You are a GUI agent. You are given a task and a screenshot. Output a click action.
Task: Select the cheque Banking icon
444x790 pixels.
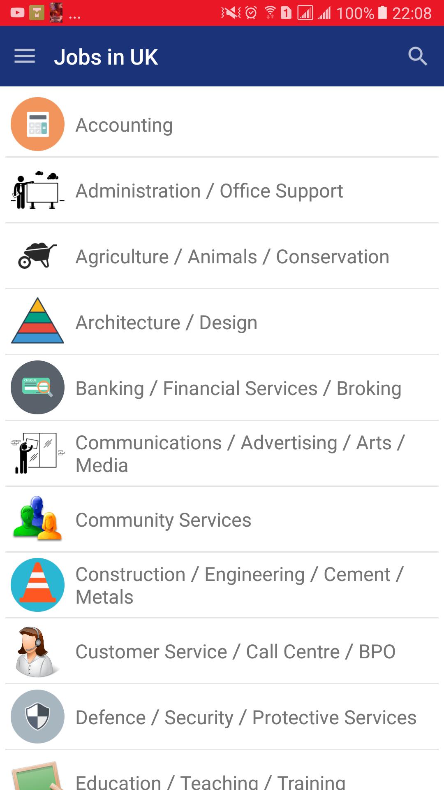click(x=37, y=387)
